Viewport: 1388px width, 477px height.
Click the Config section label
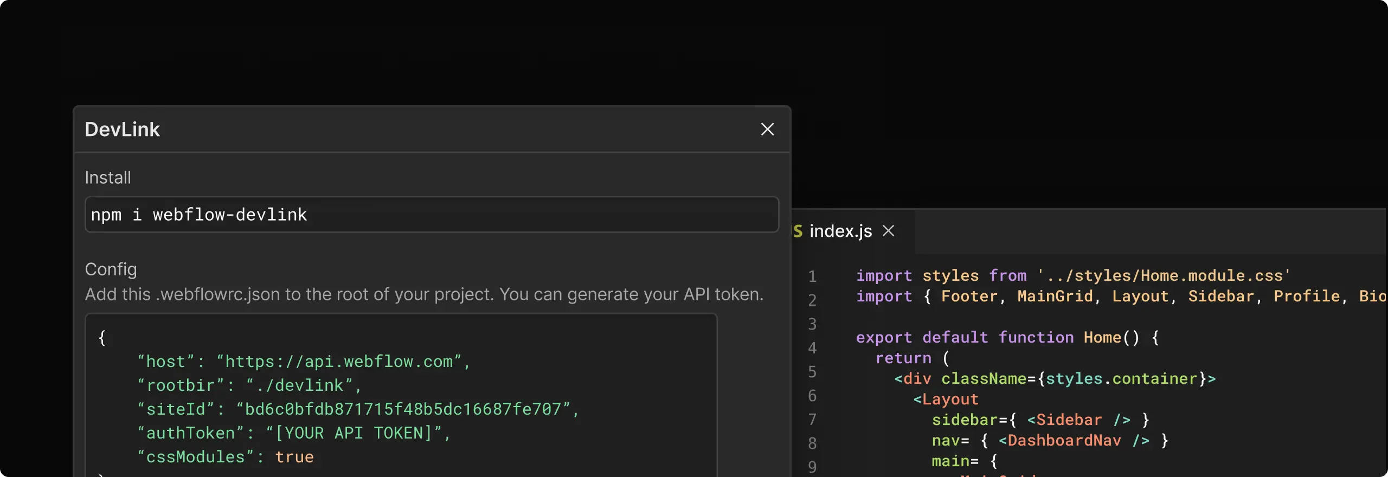111,269
